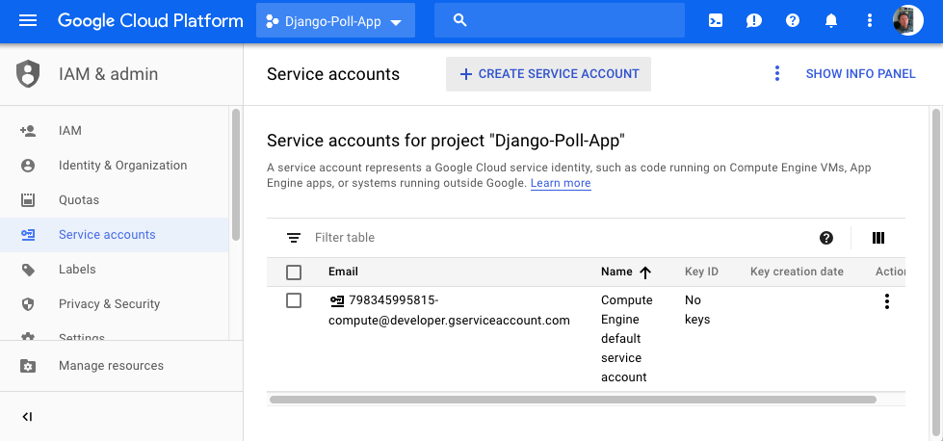The image size is (943, 441).
Task: Click the IAM add-person icon
Action: click(28, 131)
